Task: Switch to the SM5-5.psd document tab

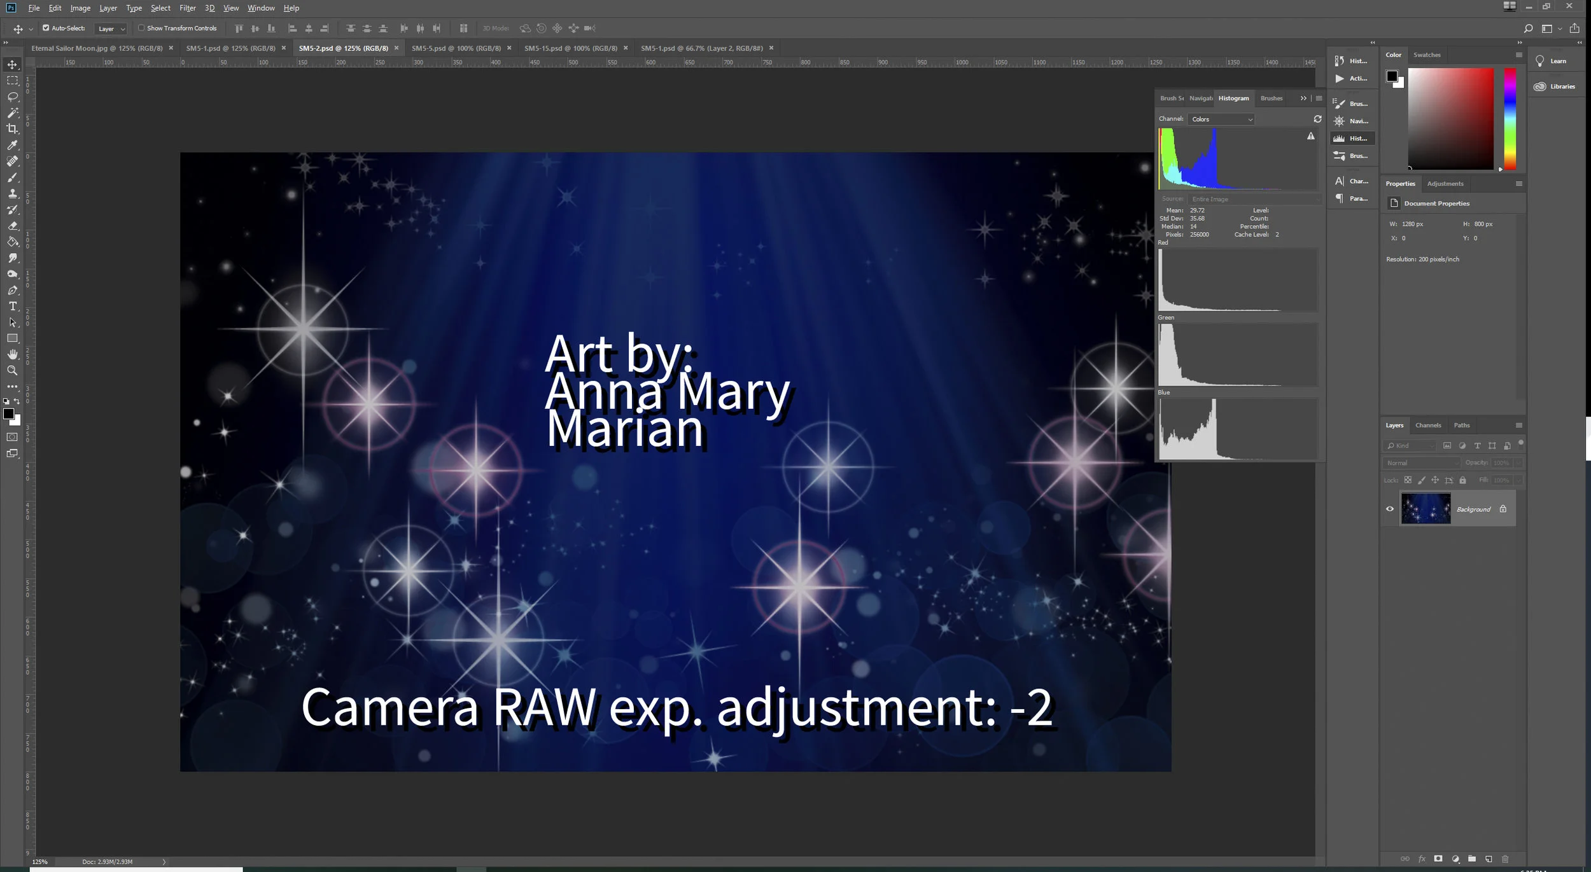Action: pyautogui.click(x=456, y=48)
